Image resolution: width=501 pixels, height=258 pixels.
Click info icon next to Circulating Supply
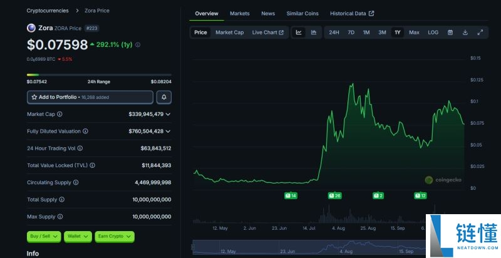[x=76, y=182]
